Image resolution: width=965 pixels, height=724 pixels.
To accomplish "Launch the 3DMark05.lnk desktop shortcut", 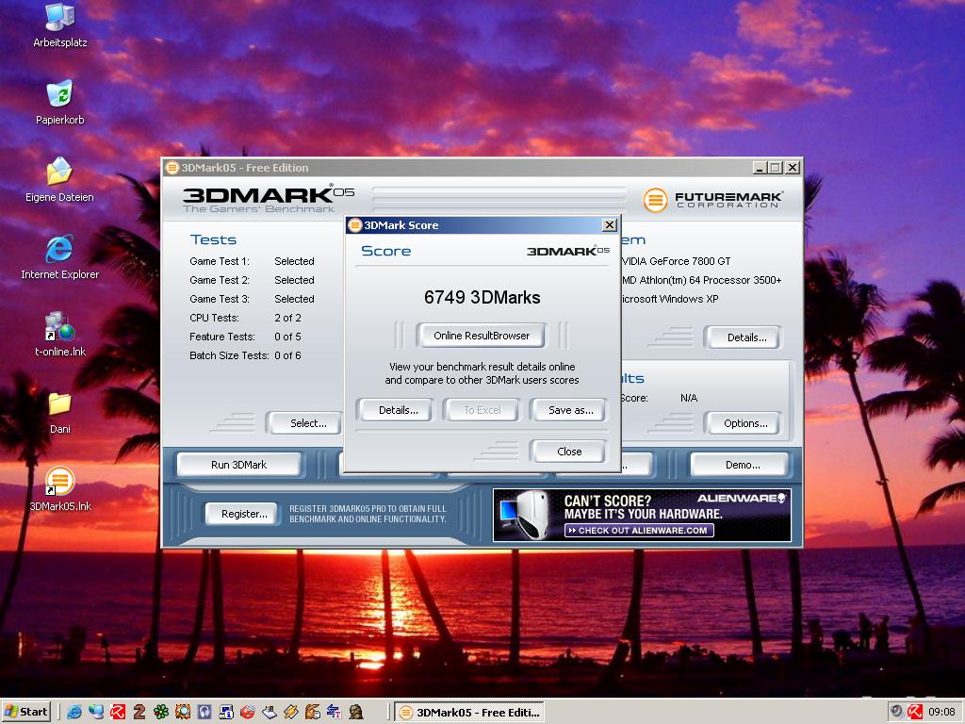I will coord(59,489).
